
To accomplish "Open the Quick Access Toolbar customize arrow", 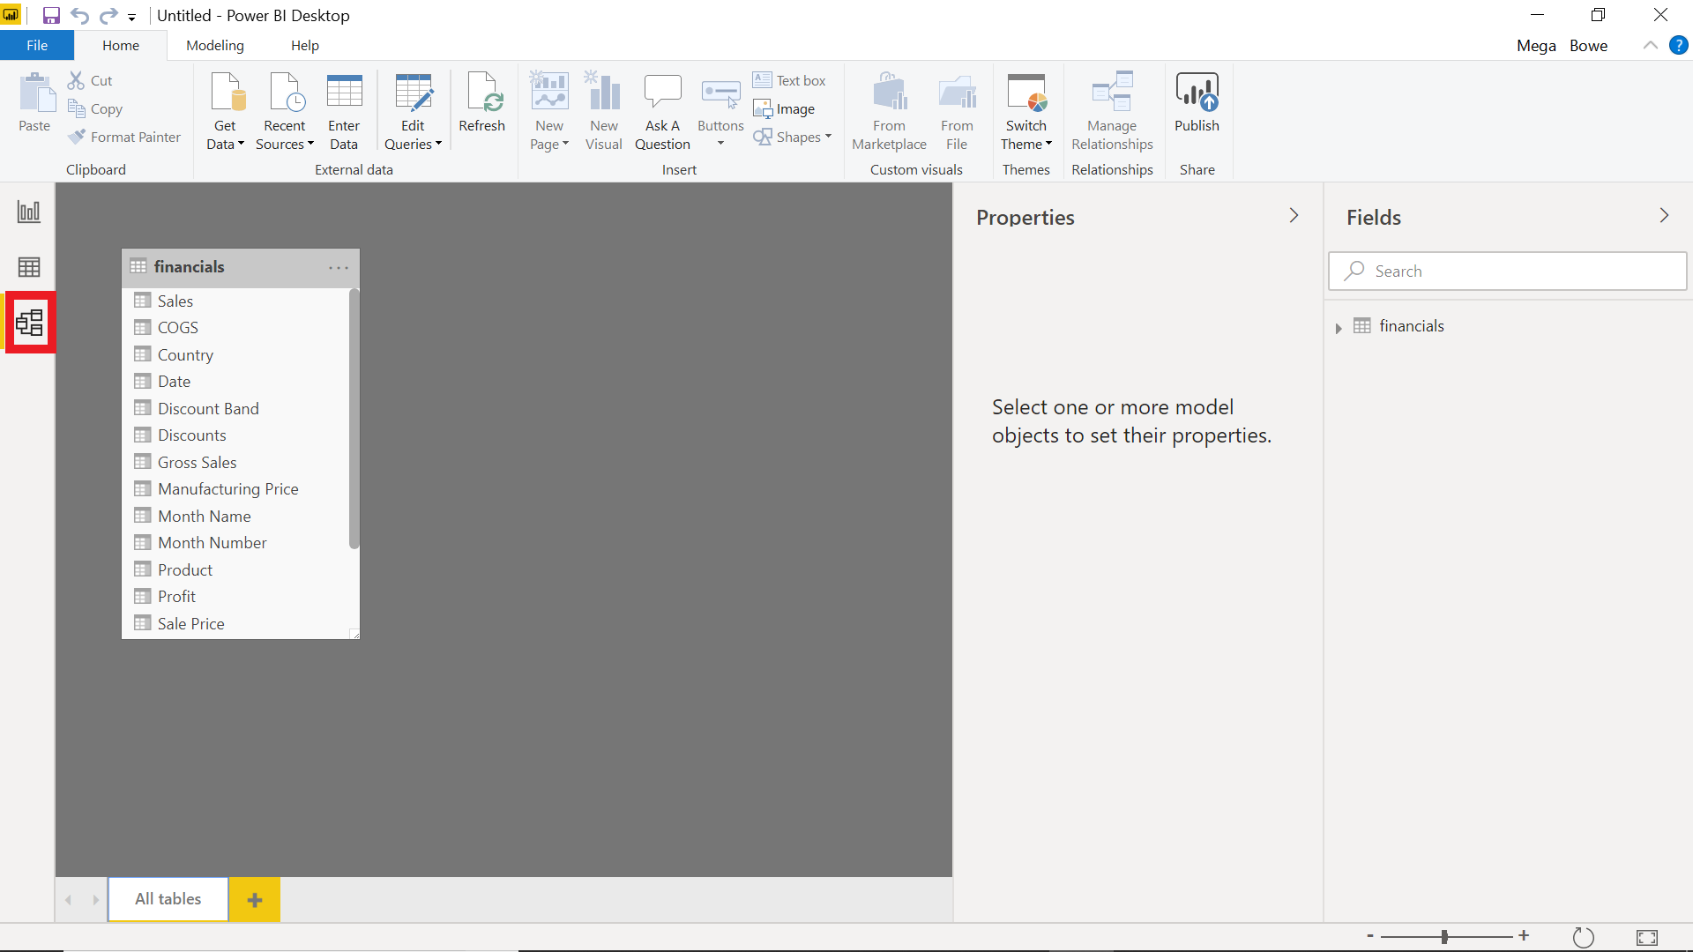I will (x=131, y=18).
